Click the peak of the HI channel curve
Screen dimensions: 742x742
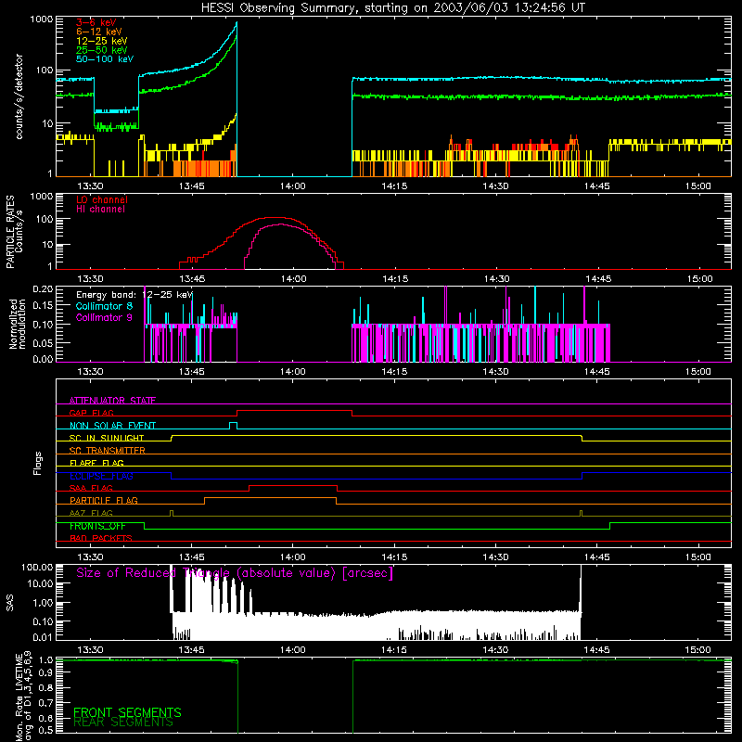pos(280,224)
